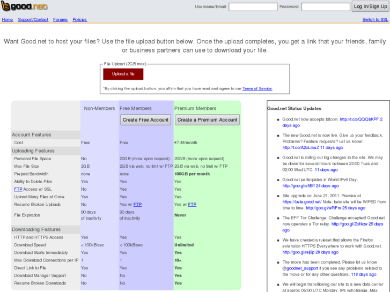Click Create Free Account button
The image size is (390, 292).
pyautogui.click(x=145, y=120)
